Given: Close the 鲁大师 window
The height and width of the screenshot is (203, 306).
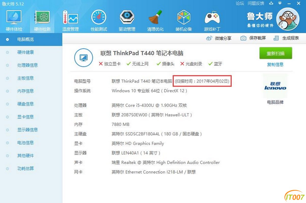Looking at the screenshot, I should click(x=299, y=3).
